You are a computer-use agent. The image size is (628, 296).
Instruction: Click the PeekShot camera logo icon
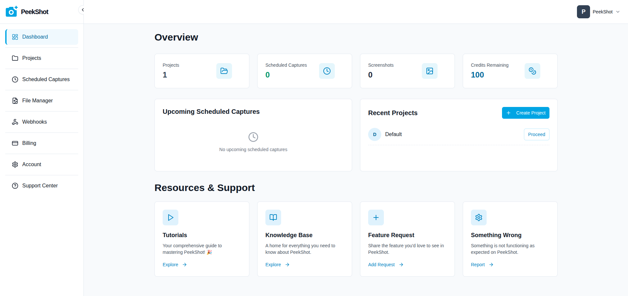11,11
